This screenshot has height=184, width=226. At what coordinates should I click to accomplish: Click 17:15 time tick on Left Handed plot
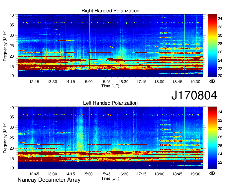coord(141,174)
